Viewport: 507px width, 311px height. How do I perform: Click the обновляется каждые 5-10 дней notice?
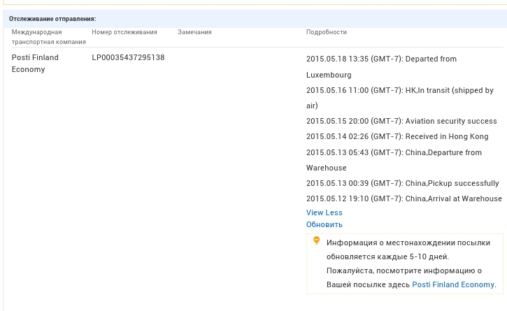click(387, 256)
